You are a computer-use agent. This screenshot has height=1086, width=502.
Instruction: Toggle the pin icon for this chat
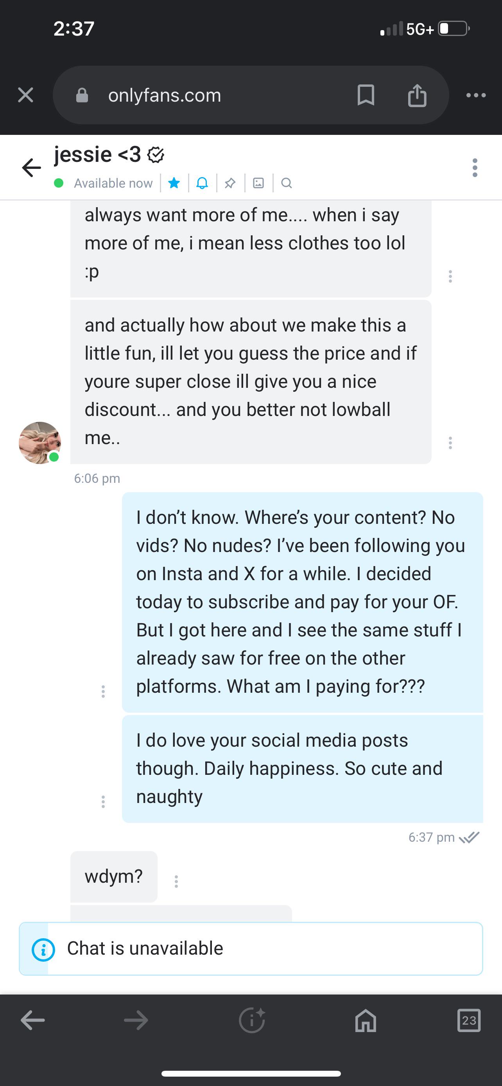point(230,183)
